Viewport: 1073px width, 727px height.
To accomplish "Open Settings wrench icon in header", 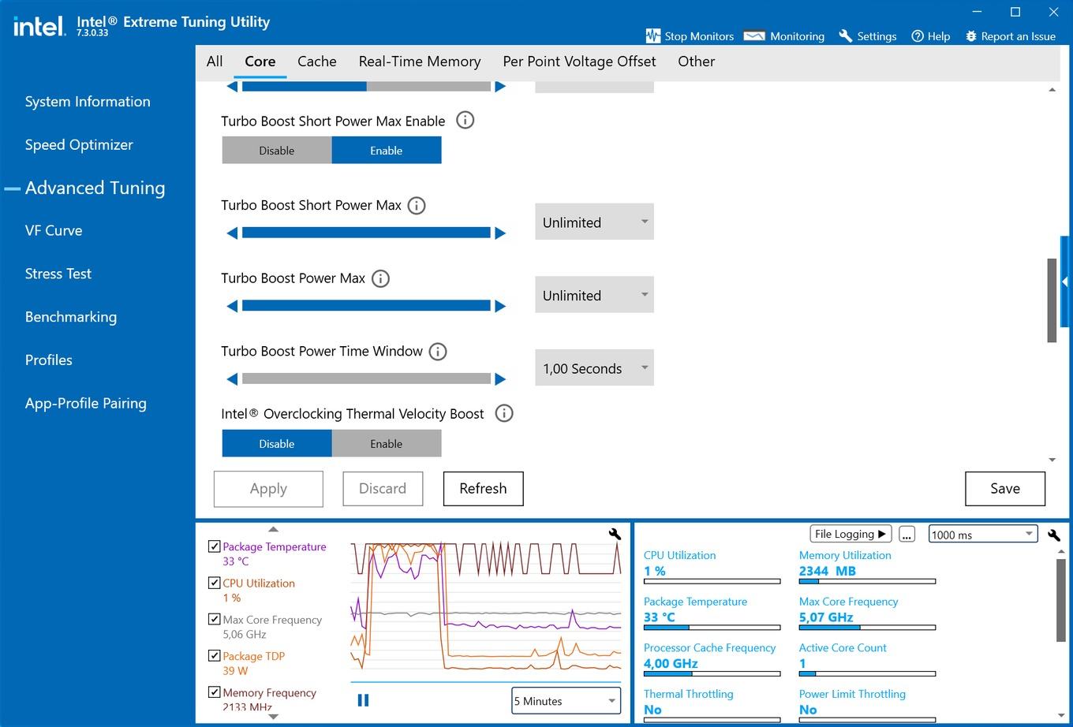I will coord(846,36).
